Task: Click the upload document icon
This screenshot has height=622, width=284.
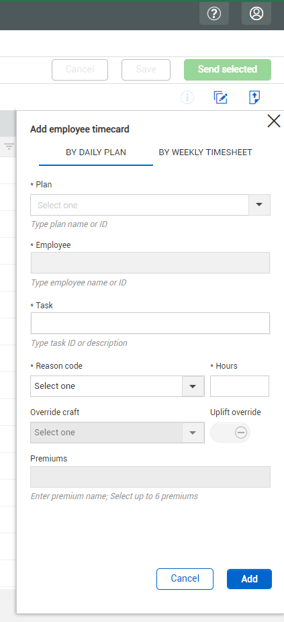Action: 254,97
